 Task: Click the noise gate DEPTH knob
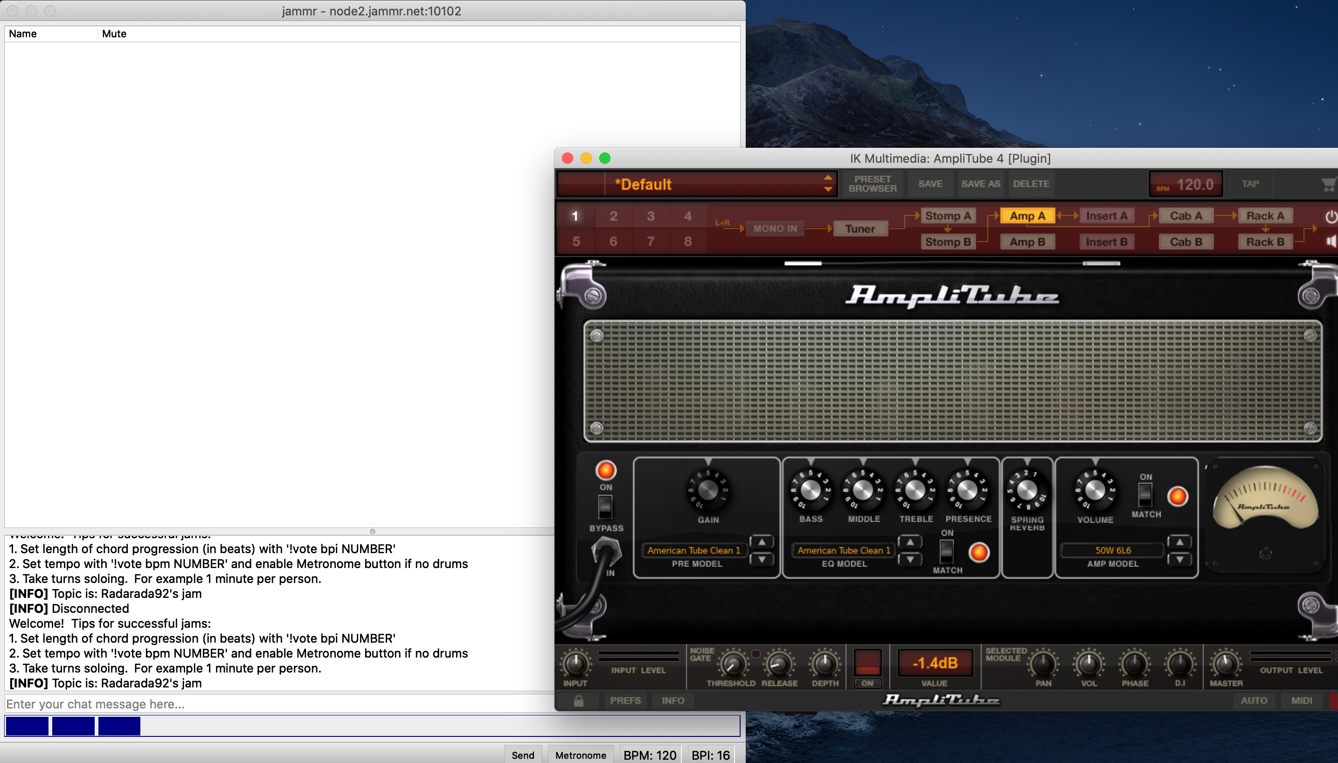click(x=825, y=664)
